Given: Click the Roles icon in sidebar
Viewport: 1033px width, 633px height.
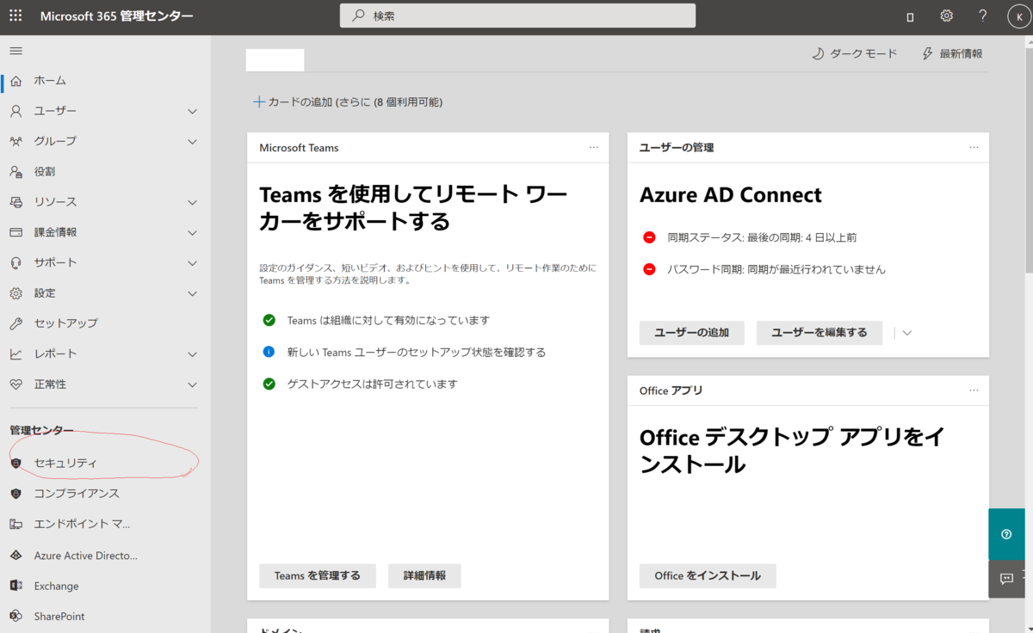Looking at the screenshot, I should coord(15,172).
